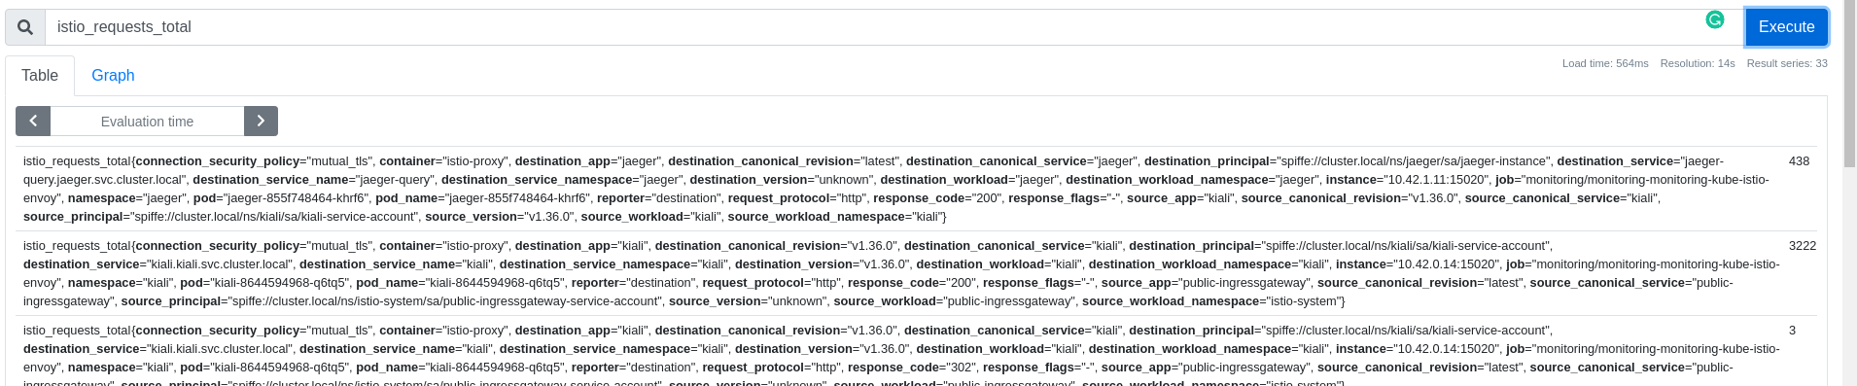
Task: Click the search magnifier icon
Action: [25, 27]
